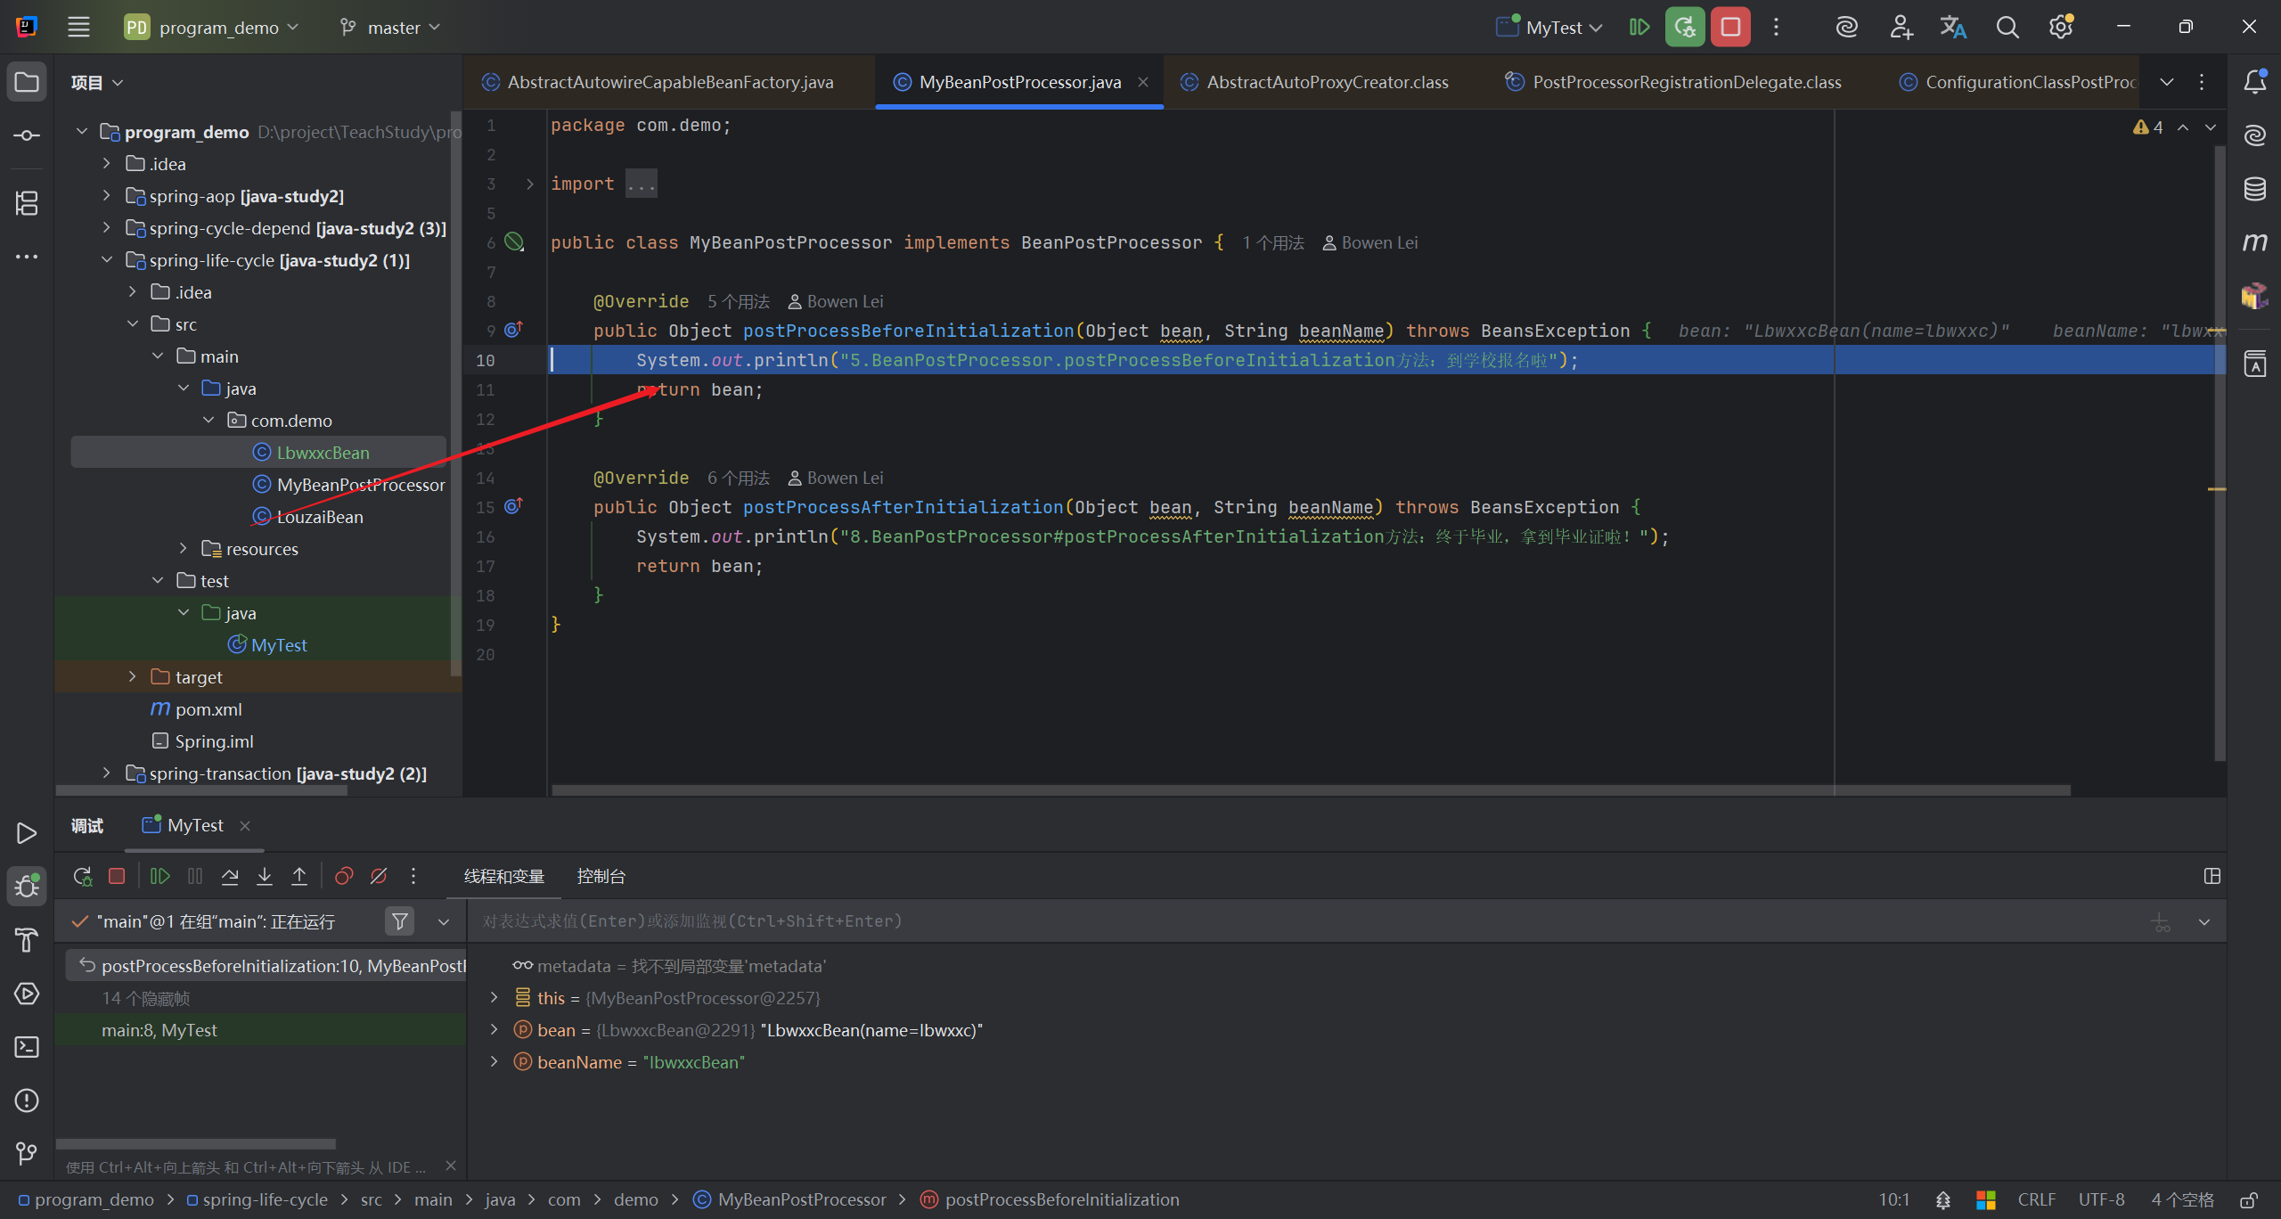This screenshot has height=1219, width=2281.
Task: Click Step Over in debug toolbar
Action: coord(230,877)
